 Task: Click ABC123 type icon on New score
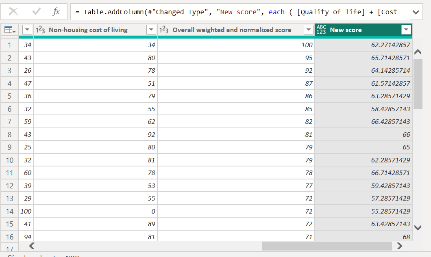pyautogui.click(x=321, y=30)
